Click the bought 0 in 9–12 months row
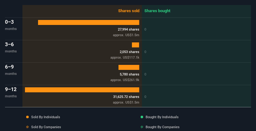 145,97
